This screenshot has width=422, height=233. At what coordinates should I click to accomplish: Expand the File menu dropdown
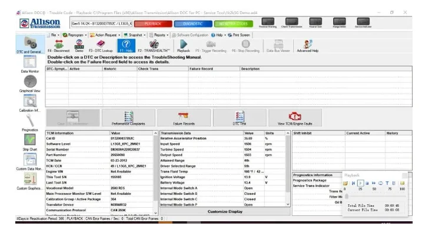pyautogui.click(x=54, y=35)
